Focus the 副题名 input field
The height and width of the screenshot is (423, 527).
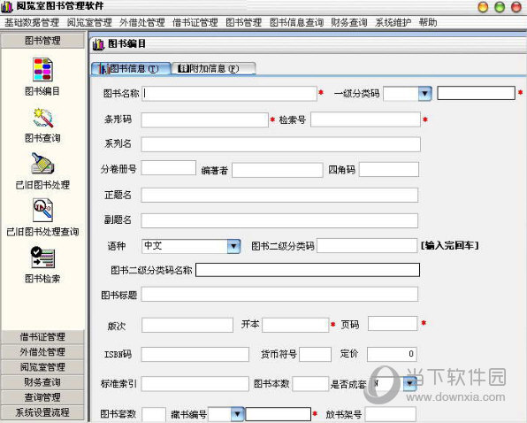click(279, 220)
